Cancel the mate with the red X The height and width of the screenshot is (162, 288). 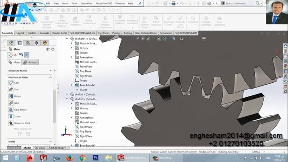[x=15, y=55]
